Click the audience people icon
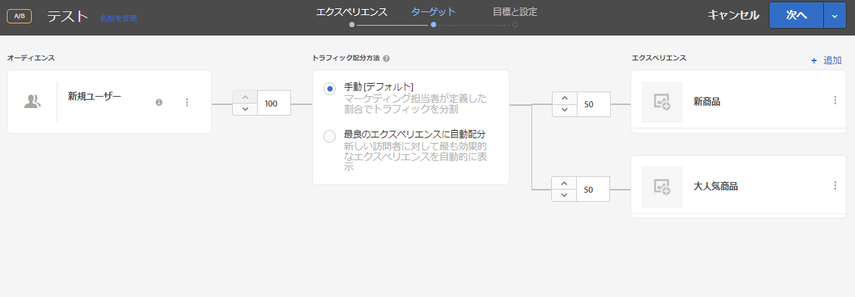The image size is (855, 297). [33, 101]
